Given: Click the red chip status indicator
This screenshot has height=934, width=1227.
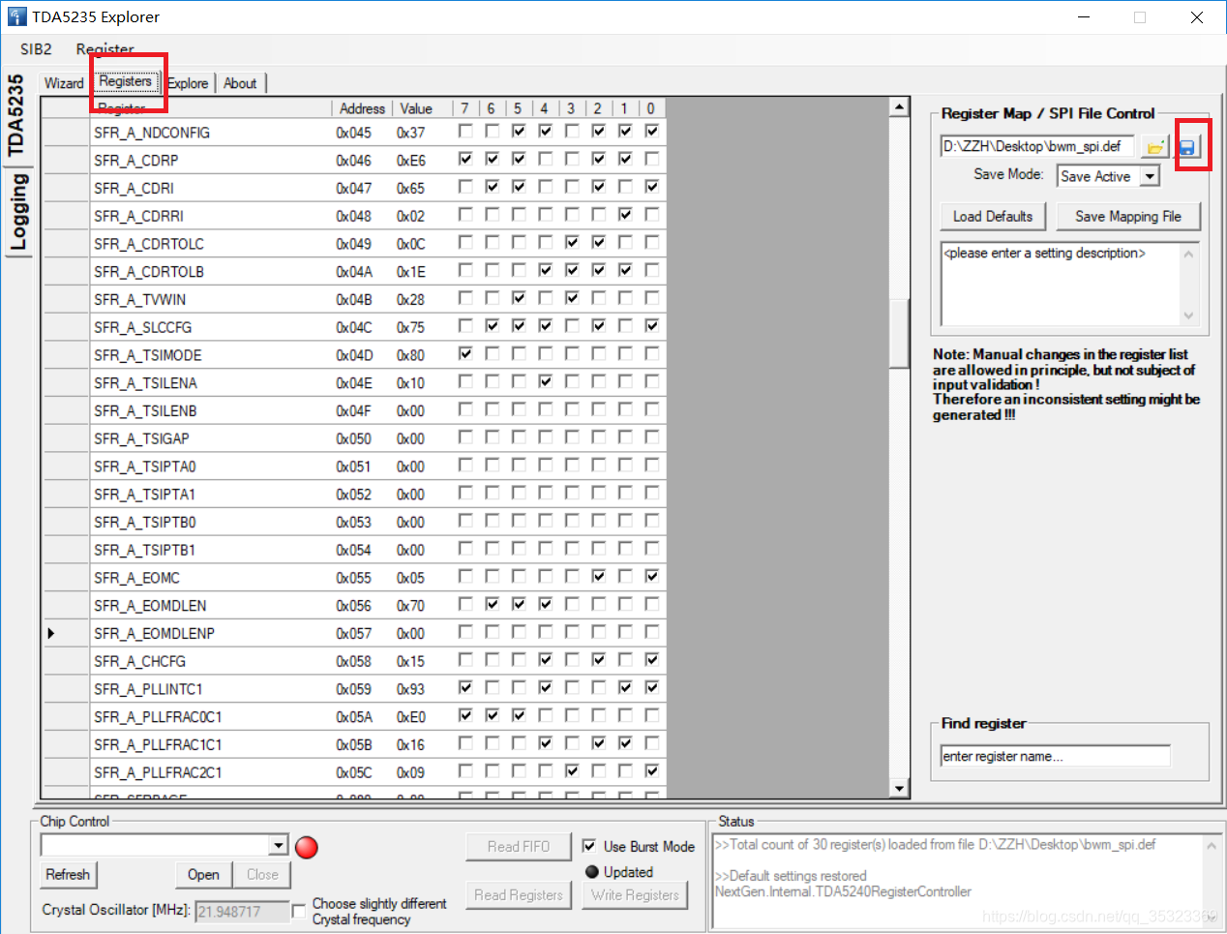Looking at the screenshot, I should pyautogui.click(x=307, y=847).
